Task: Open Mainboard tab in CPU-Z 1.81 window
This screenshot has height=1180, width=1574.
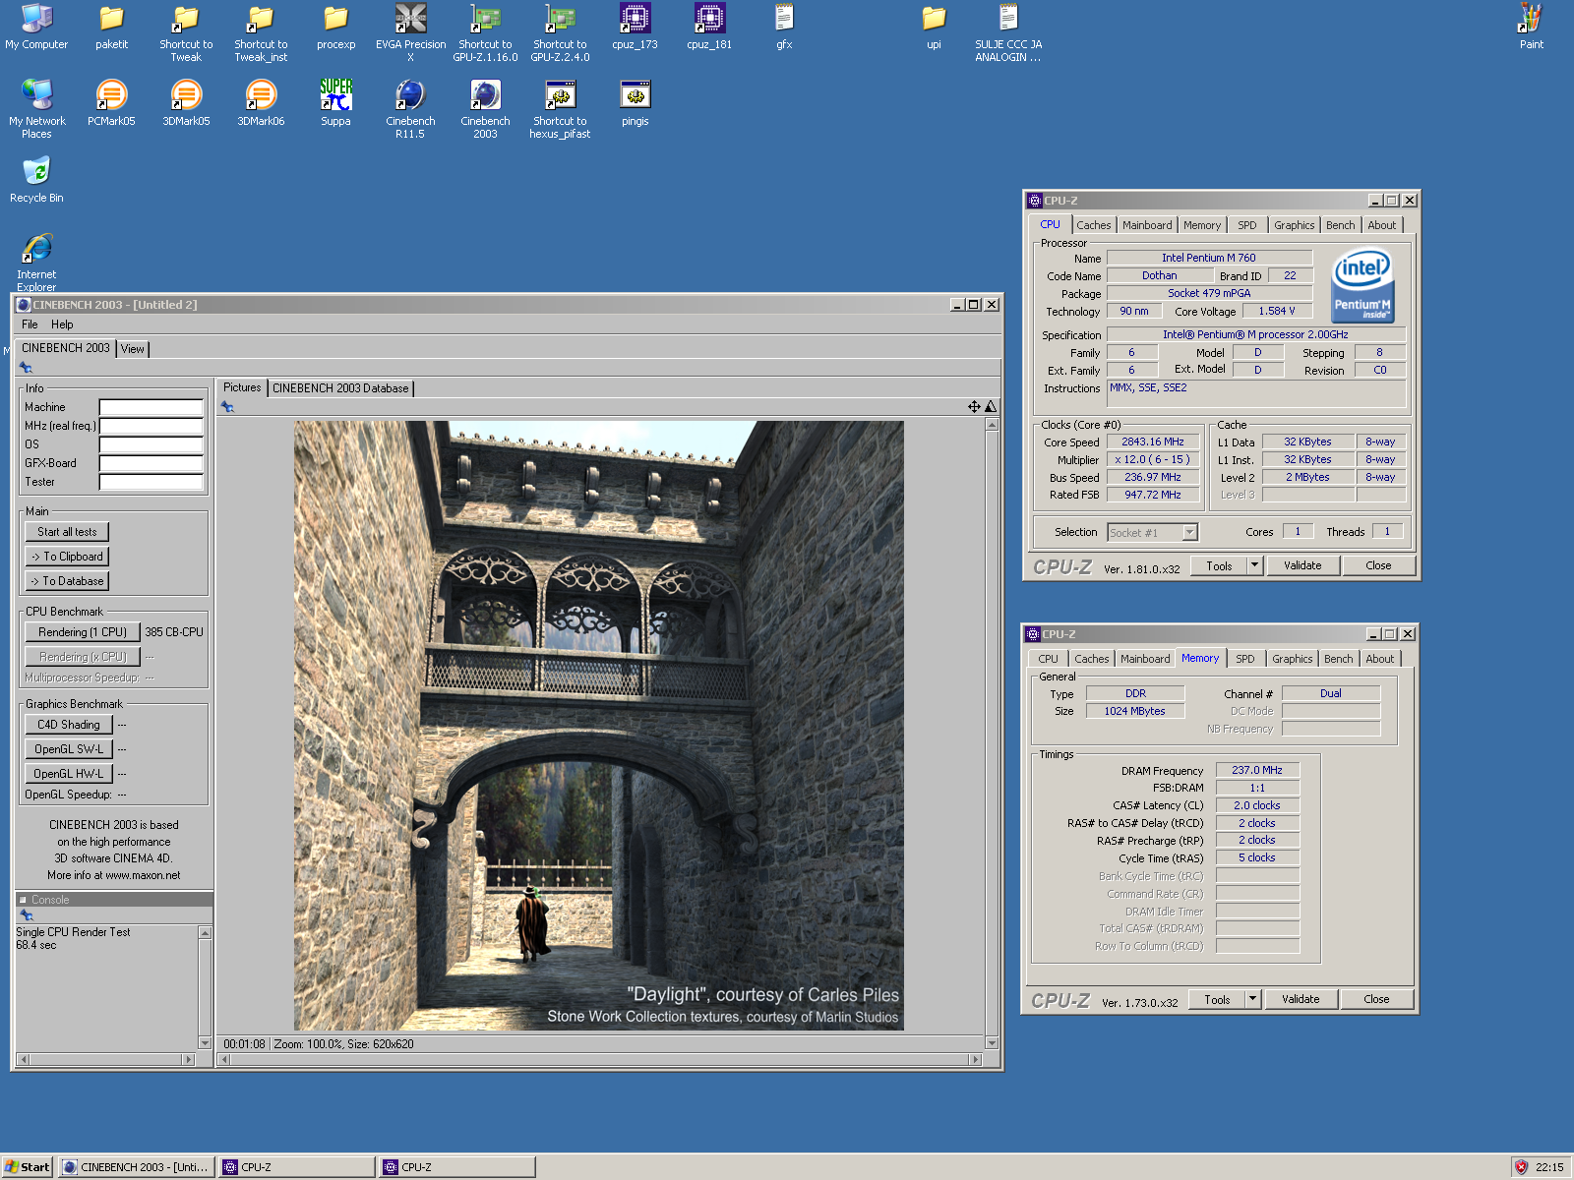Action: pos(1147,225)
